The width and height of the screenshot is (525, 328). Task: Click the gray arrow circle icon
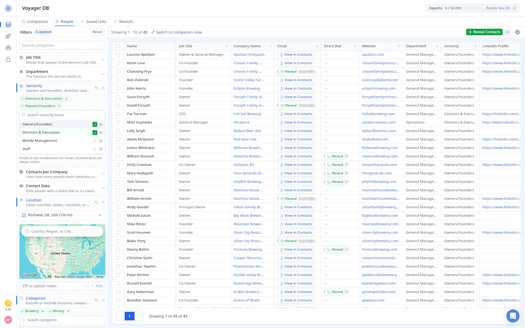coord(517,32)
